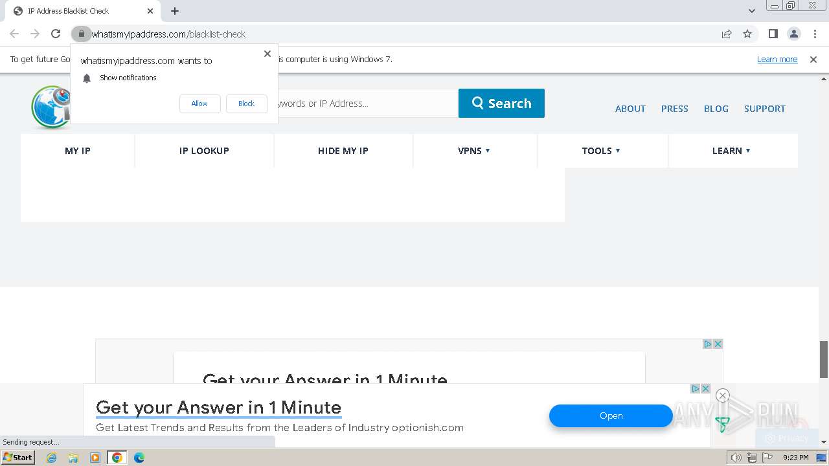Viewport: 829px width, 466px height.
Task: Click the bottom banner AdChoices icon
Action: pos(696,388)
